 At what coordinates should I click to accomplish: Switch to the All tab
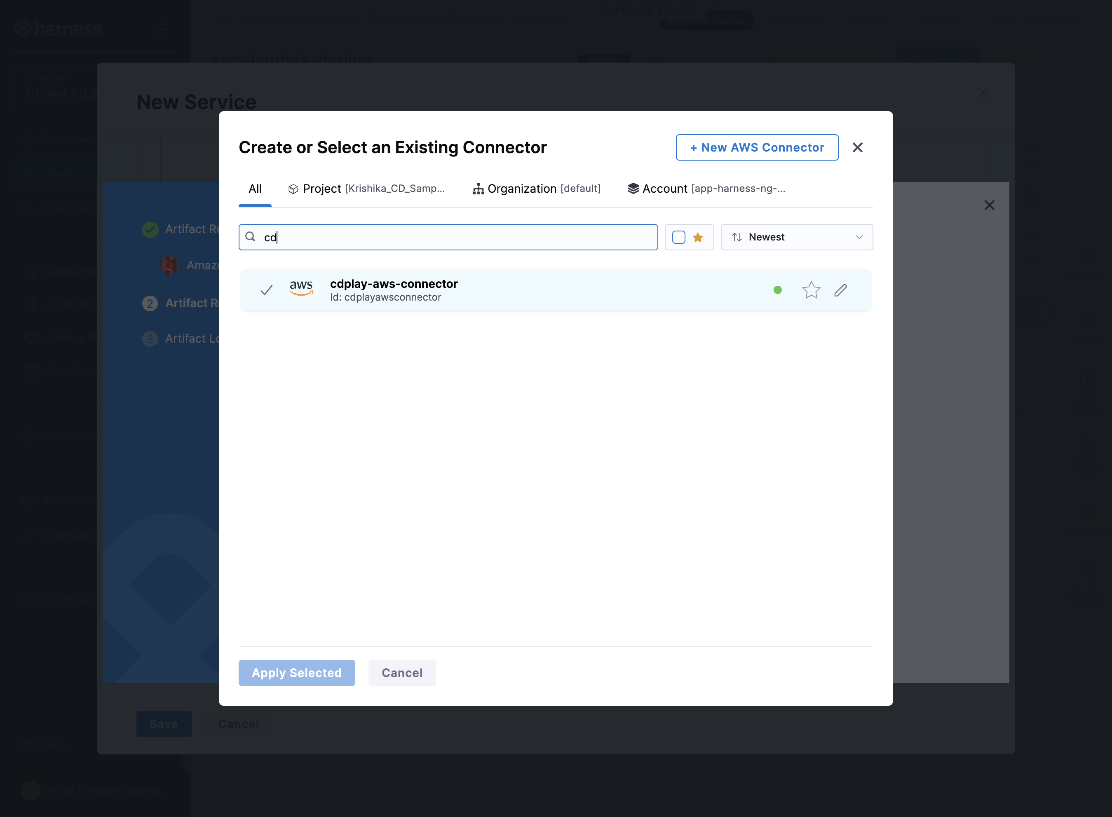pyautogui.click(x=255, y=189)
